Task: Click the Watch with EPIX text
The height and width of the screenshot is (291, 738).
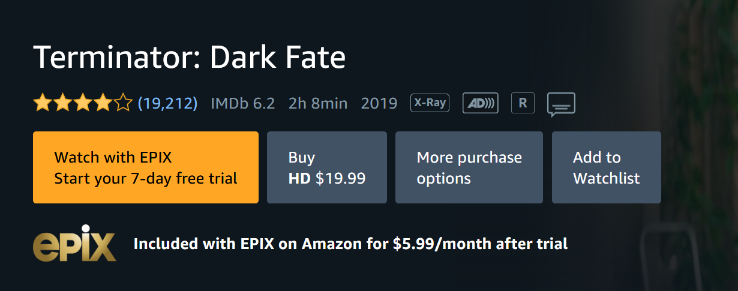Action: click(113, 158)
